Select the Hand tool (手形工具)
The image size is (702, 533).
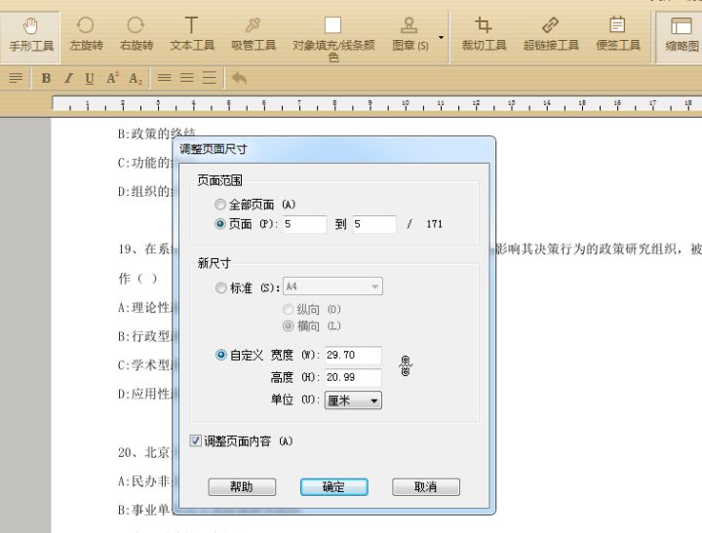pyautogui.click(x=30, y=36)
